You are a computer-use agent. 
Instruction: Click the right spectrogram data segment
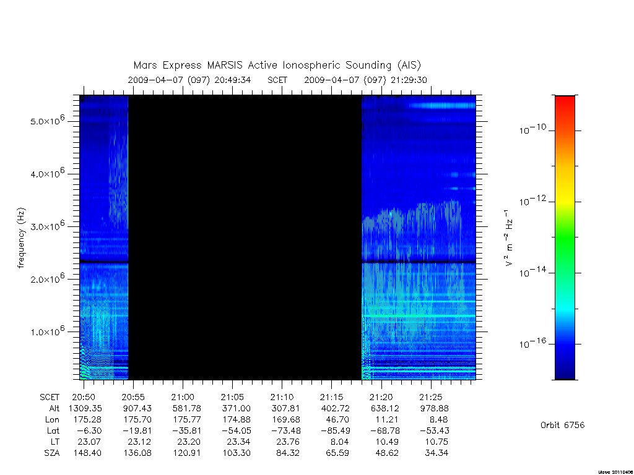pos(419,237)
